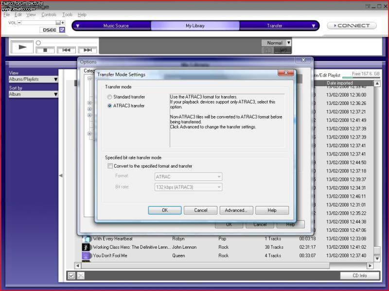389x291 pixels.
Task: Open the arrow menu beside Music Source
Action: 78,26
